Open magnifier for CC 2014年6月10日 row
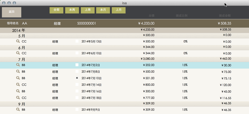This screenshot has width=249, height=114. pos(18,53)
